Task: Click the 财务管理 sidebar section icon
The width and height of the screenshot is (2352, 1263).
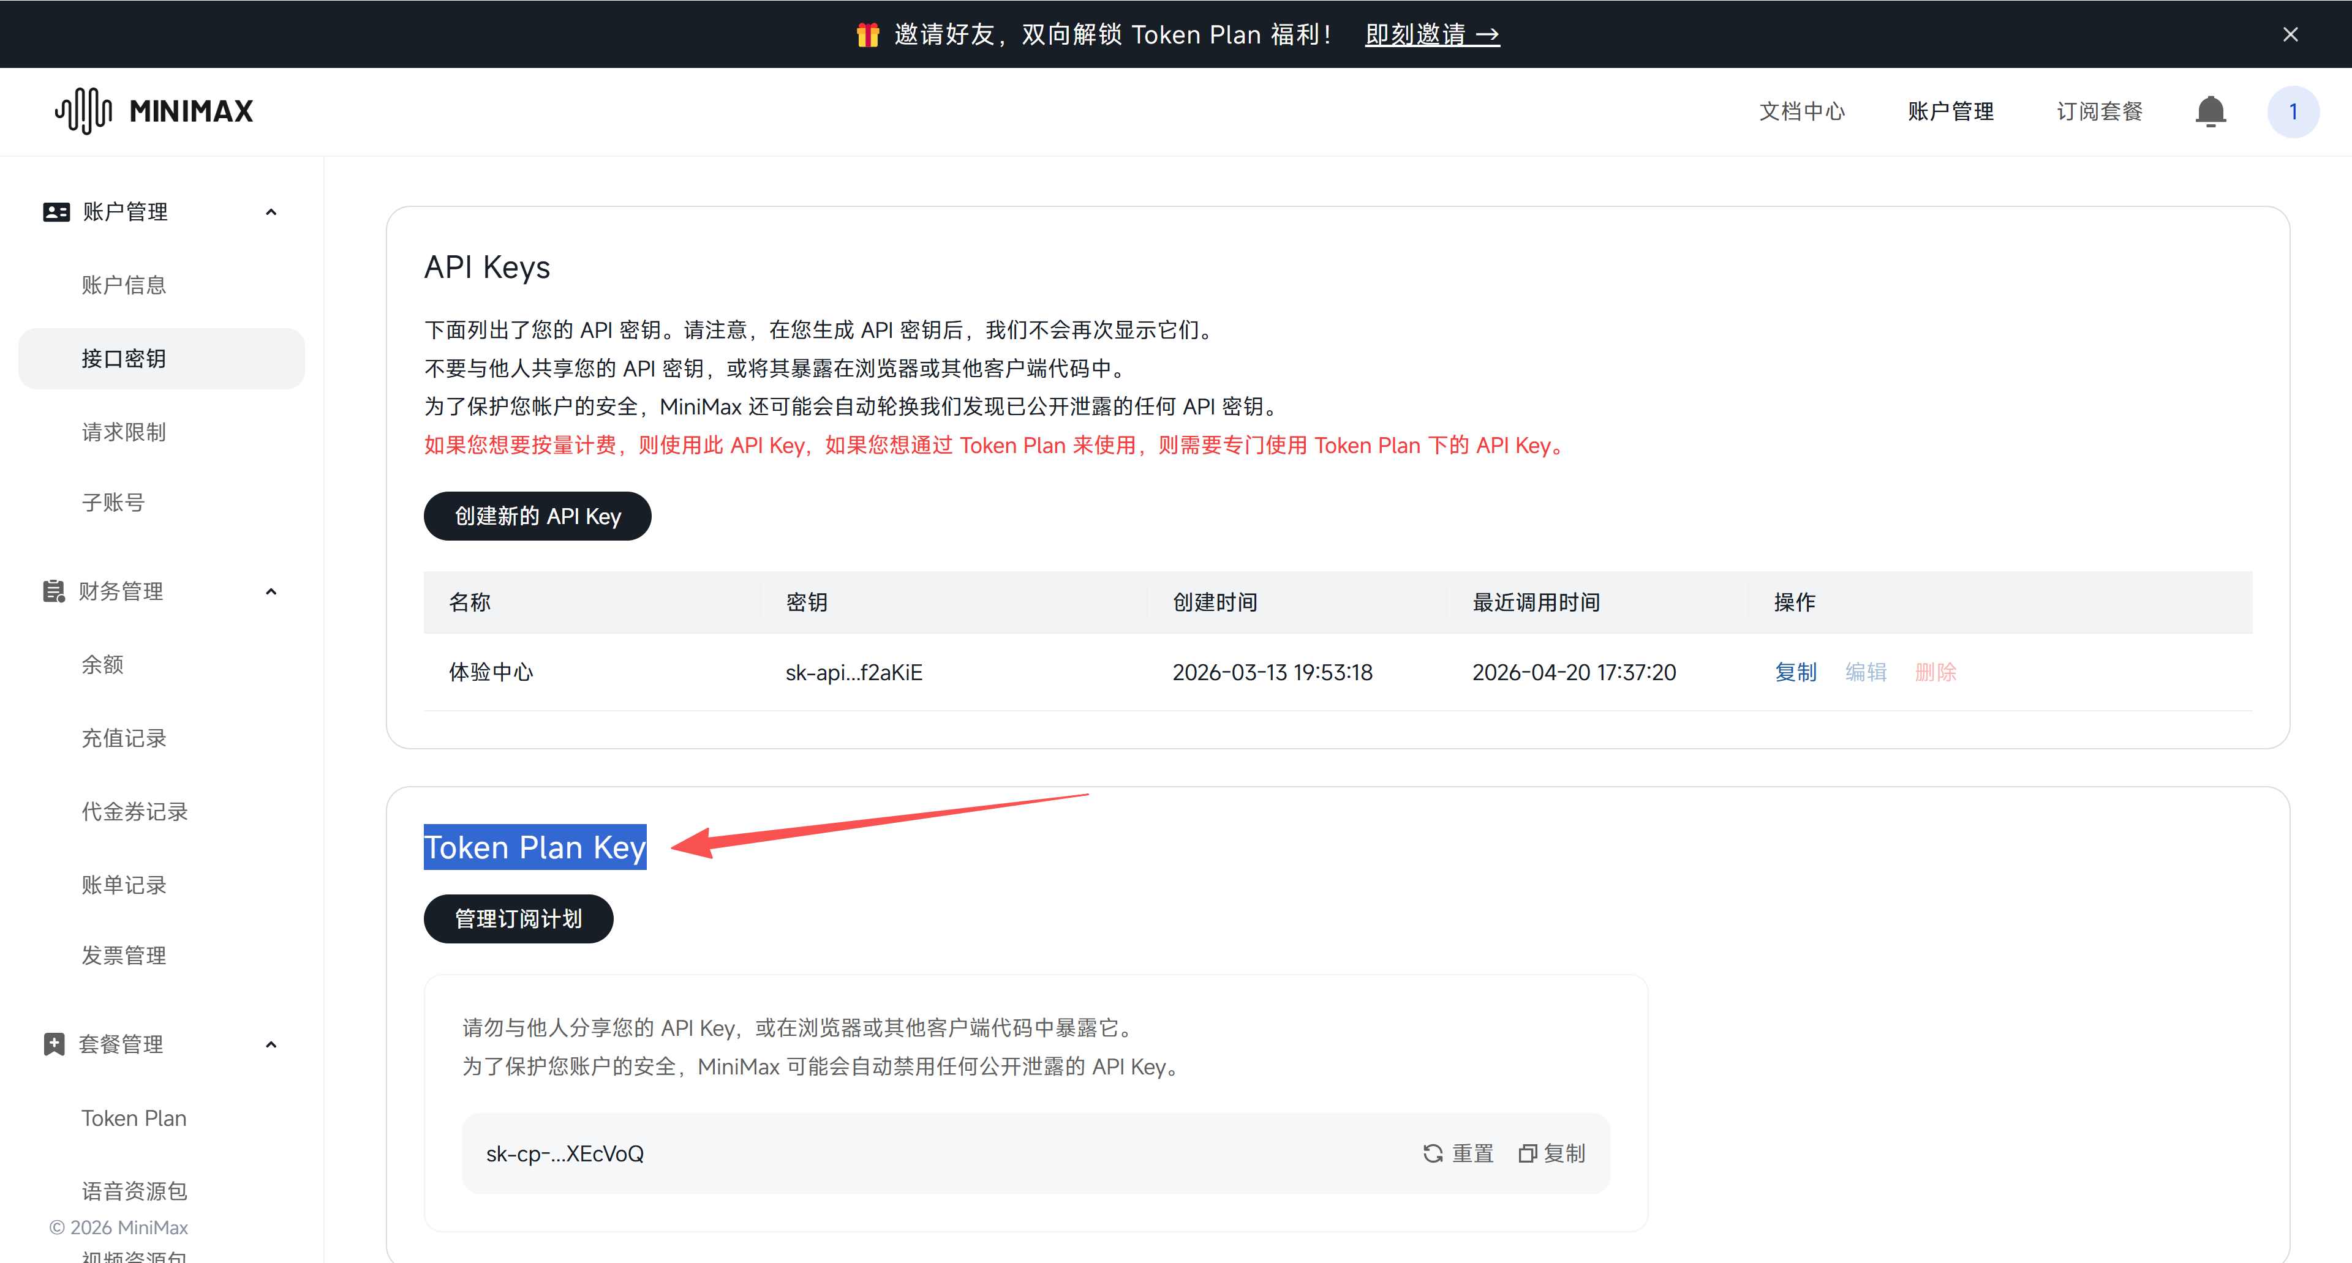Action: 54,591
